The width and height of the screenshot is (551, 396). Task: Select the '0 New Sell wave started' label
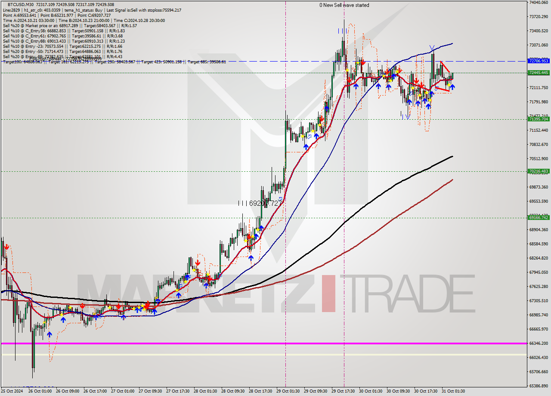point(344,5)
